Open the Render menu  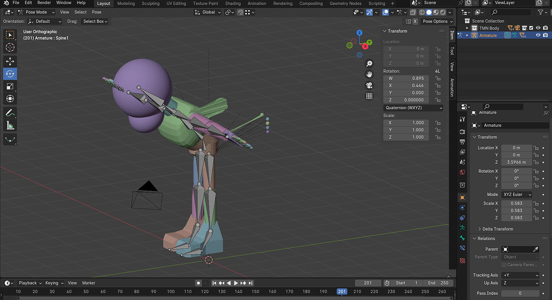click(x=44, y=3)
